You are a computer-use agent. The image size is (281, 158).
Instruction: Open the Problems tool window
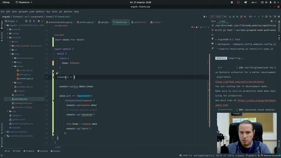click(29, 151)
